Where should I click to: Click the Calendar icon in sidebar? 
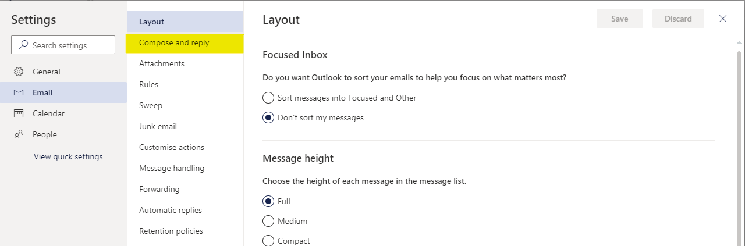click(19, 113)
